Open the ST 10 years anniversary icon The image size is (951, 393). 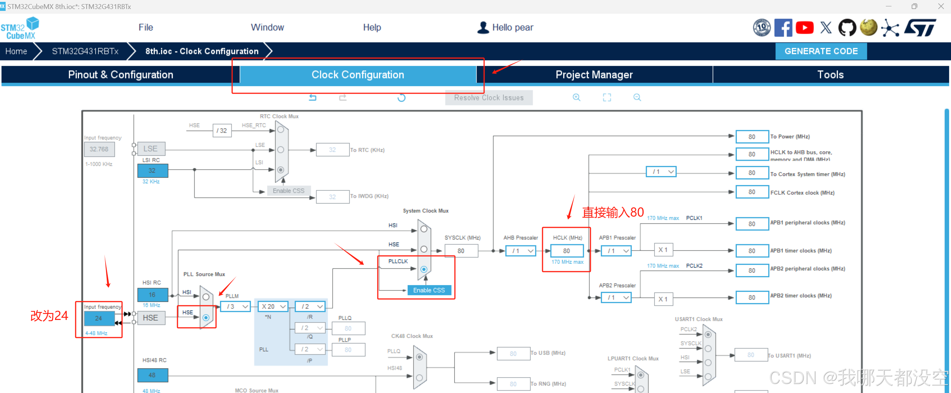(762, 27)
